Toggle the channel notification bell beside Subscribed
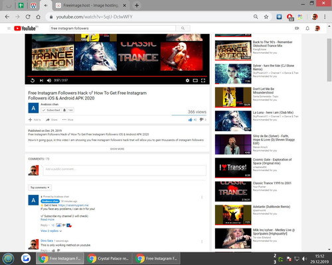 pyautogui.click(x=64, y=110)
